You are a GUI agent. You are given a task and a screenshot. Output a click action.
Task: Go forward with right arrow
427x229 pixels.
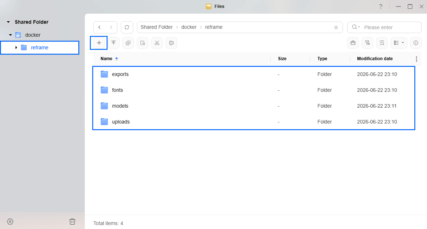[111, 27]
